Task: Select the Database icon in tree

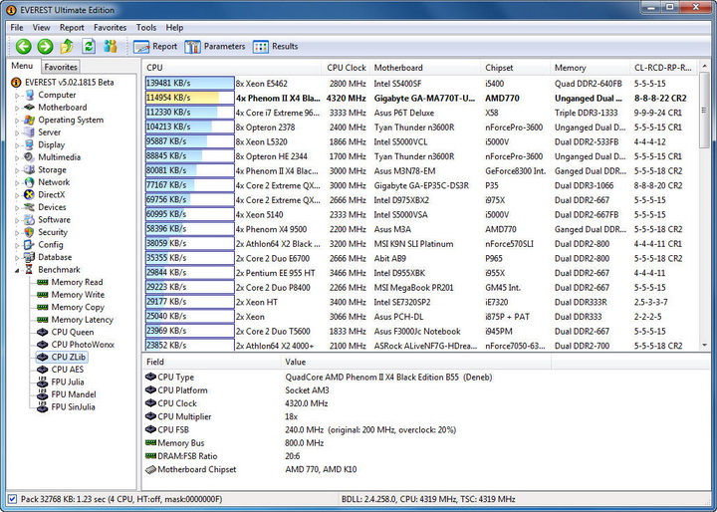Action: (x=30, y=257)
